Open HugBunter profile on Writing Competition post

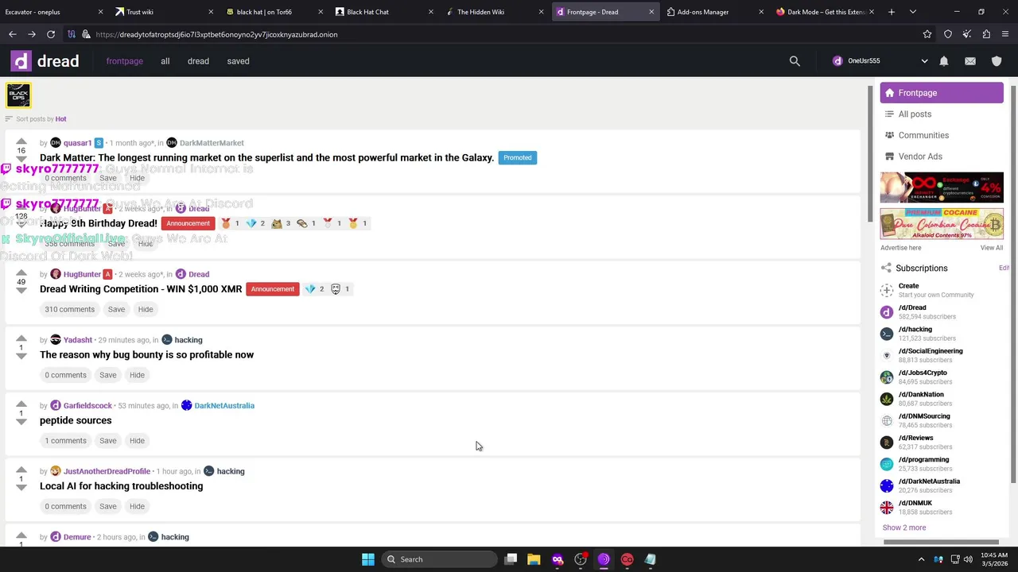point(82,274)
